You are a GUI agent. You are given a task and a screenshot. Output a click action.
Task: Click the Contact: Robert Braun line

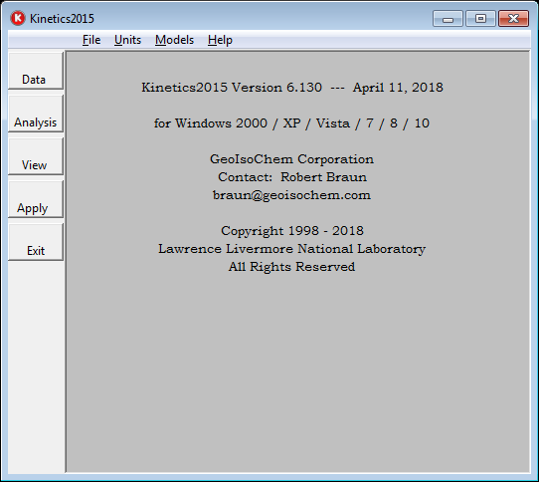pos(292,177)
